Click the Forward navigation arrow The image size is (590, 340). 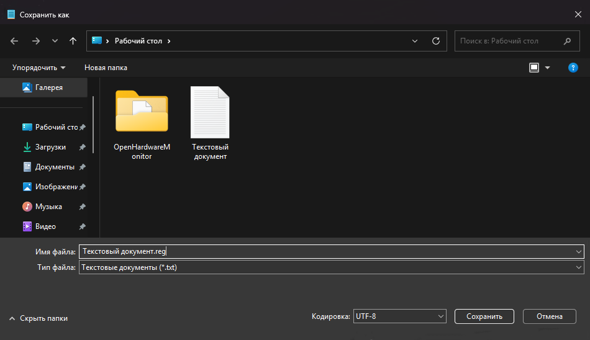[35, 41]
